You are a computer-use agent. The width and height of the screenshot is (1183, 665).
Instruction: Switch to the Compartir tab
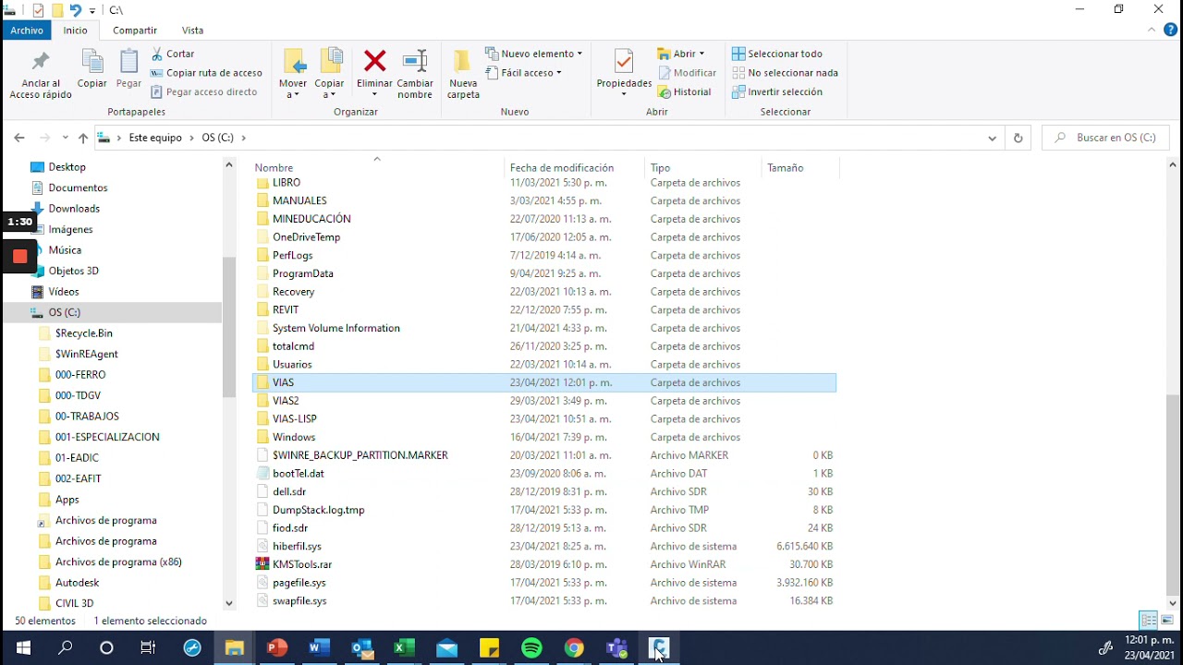tap(135, 30)
